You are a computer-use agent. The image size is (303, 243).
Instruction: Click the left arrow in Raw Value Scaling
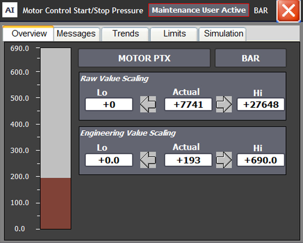[x=148, y=104]
